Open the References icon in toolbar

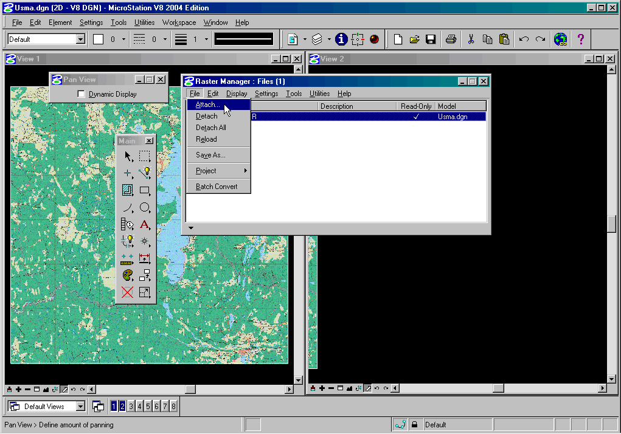(293, 39)
